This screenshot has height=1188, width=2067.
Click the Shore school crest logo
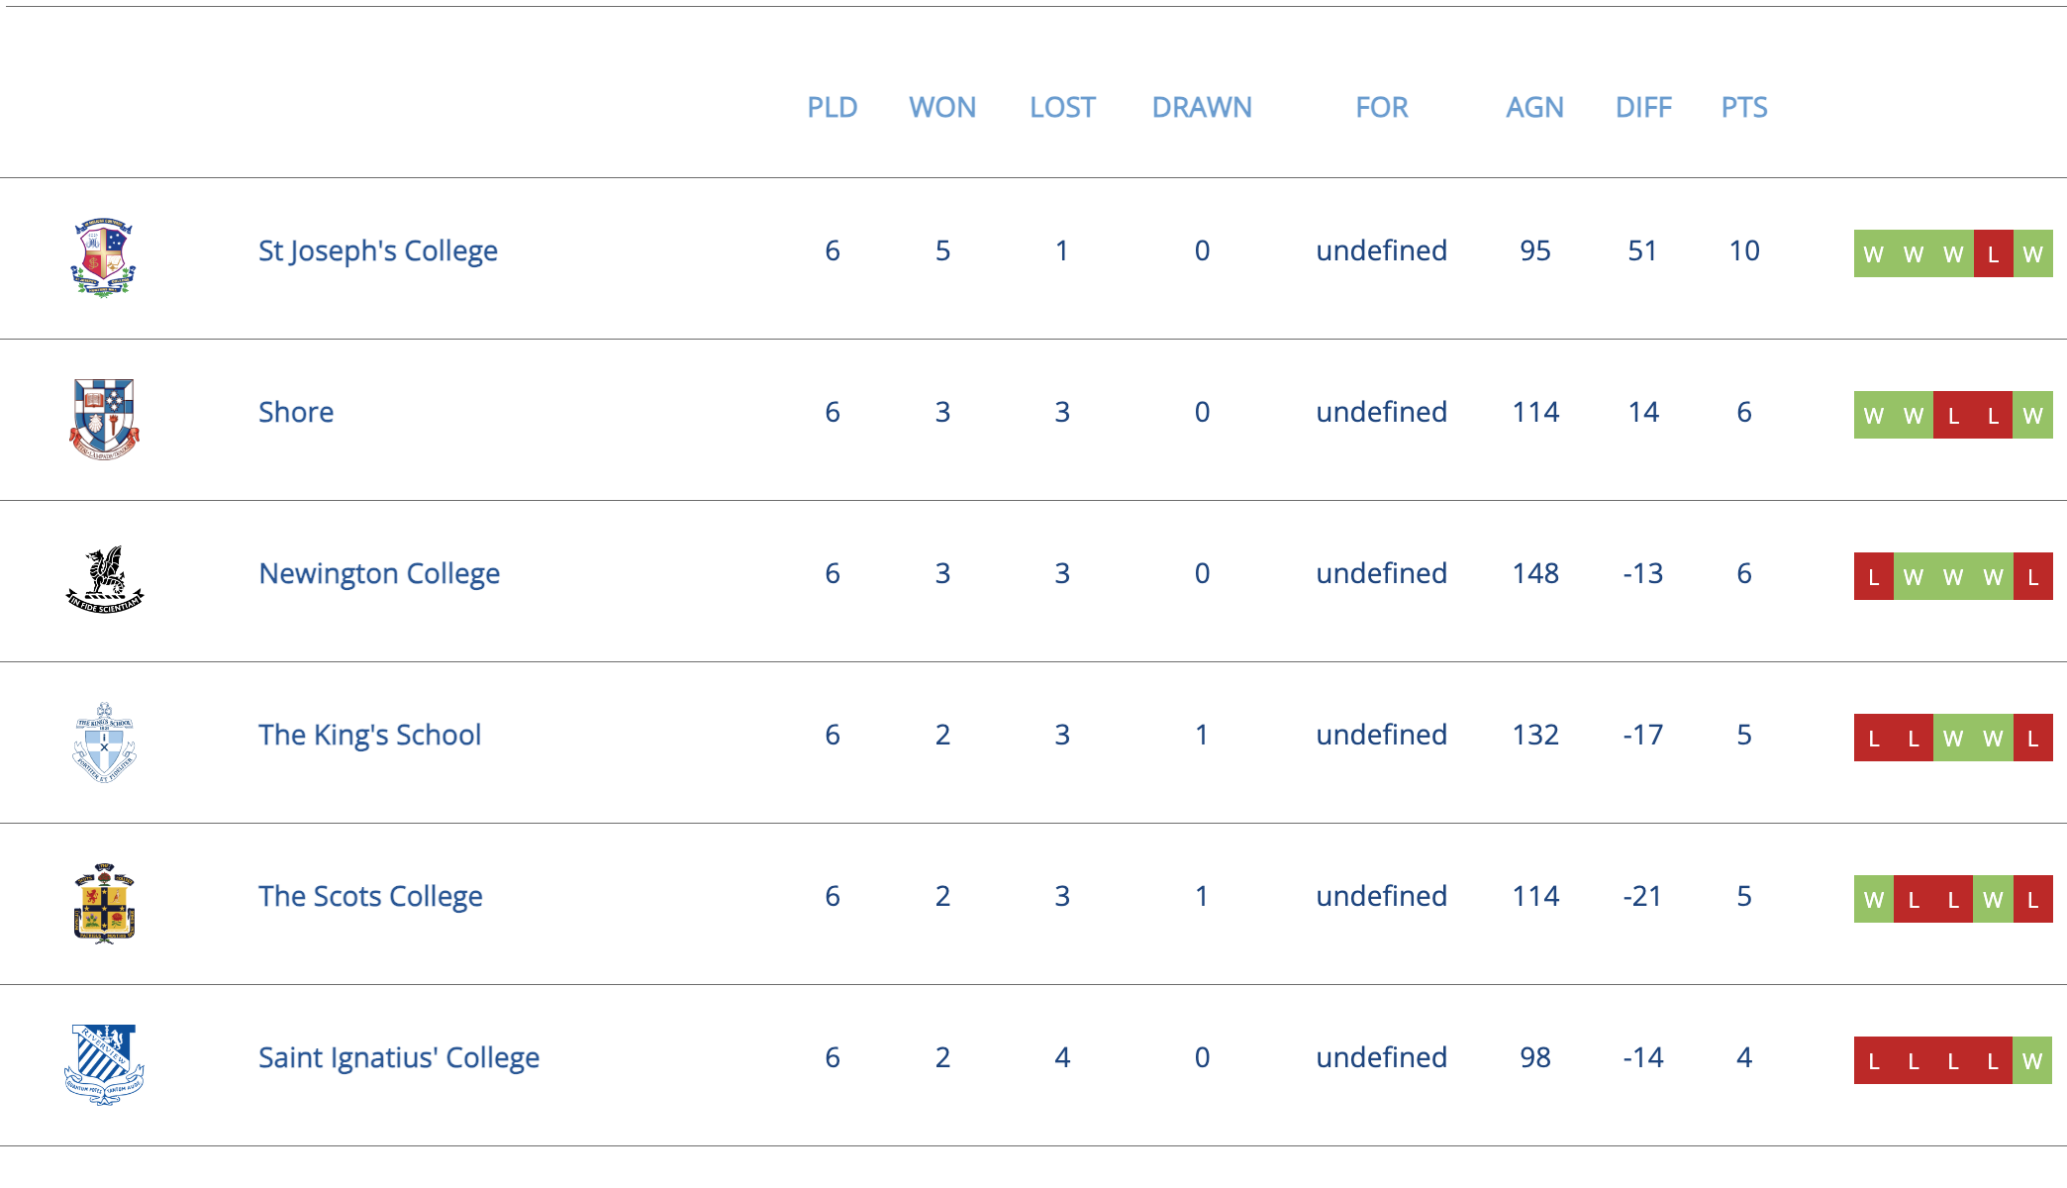(x=104, y=420)
